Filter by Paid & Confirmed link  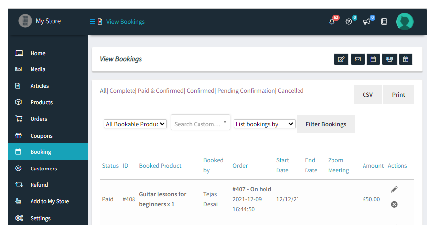[161, 91]
